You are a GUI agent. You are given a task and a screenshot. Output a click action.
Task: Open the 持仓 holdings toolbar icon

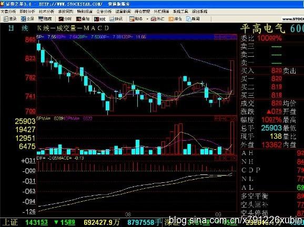pos(175,19)
